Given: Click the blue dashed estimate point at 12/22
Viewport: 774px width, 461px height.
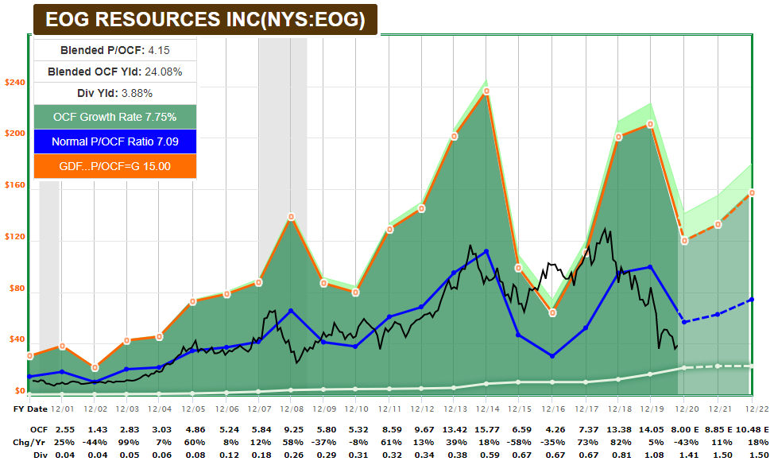Looking at the screenshot, I should pos(752,300).
